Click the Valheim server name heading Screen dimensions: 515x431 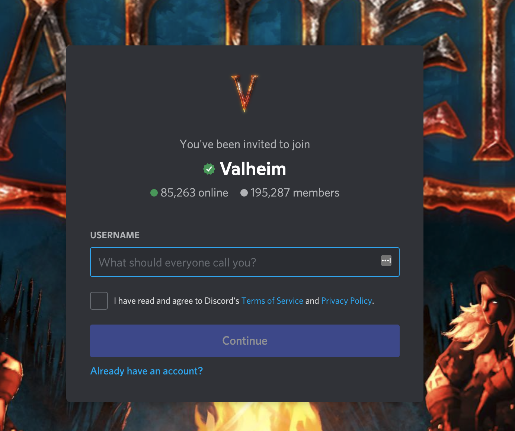click(253, 169)
